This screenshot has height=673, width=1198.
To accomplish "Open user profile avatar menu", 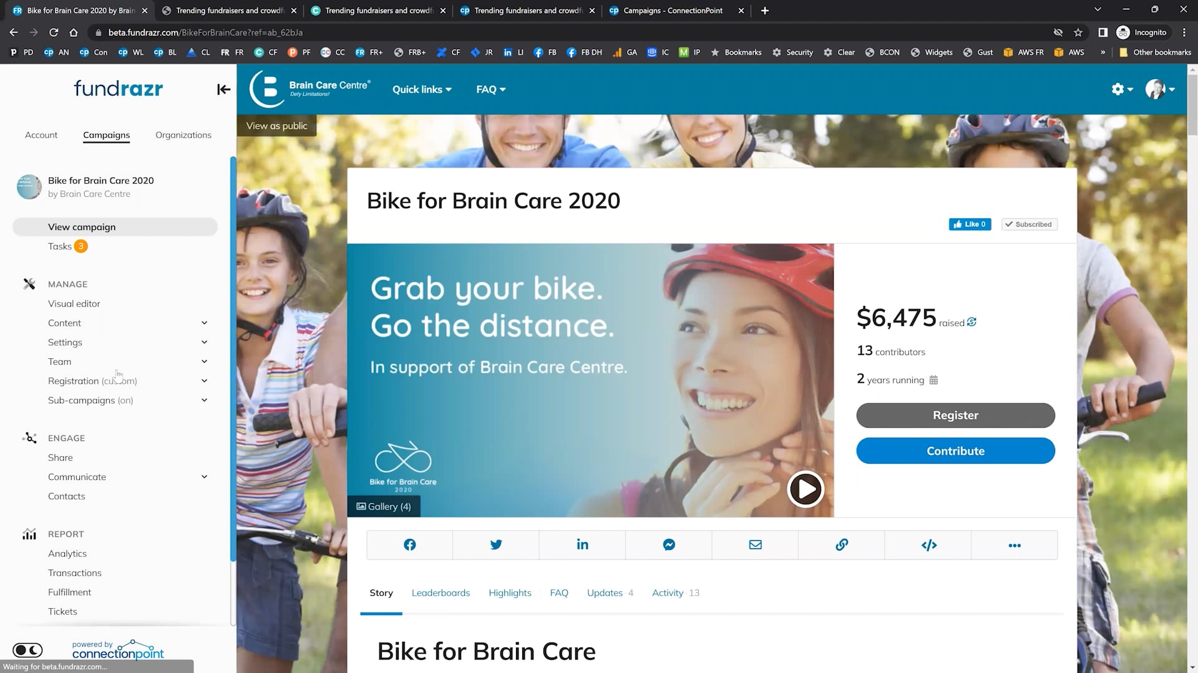I will tap(1160, 90).
